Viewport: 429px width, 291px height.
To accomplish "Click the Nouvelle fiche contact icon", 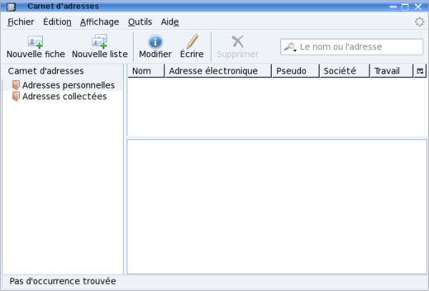I will click(35, 41).
